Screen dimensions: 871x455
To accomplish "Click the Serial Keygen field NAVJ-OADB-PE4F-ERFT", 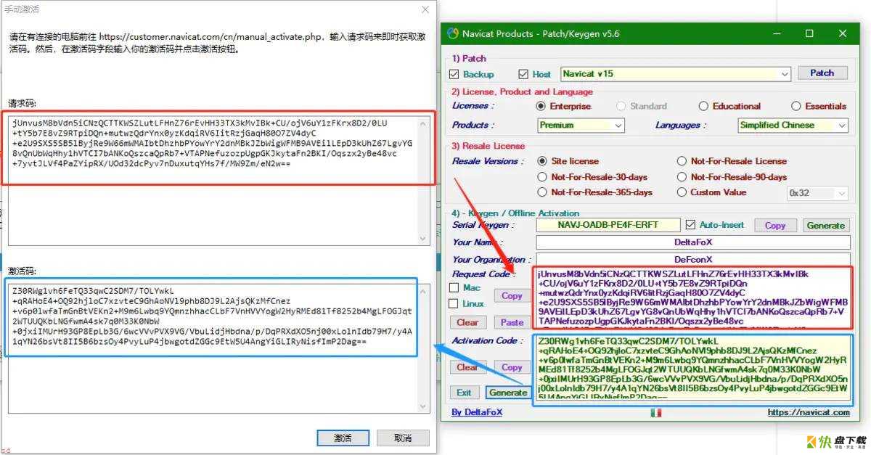I will (608, 225).
